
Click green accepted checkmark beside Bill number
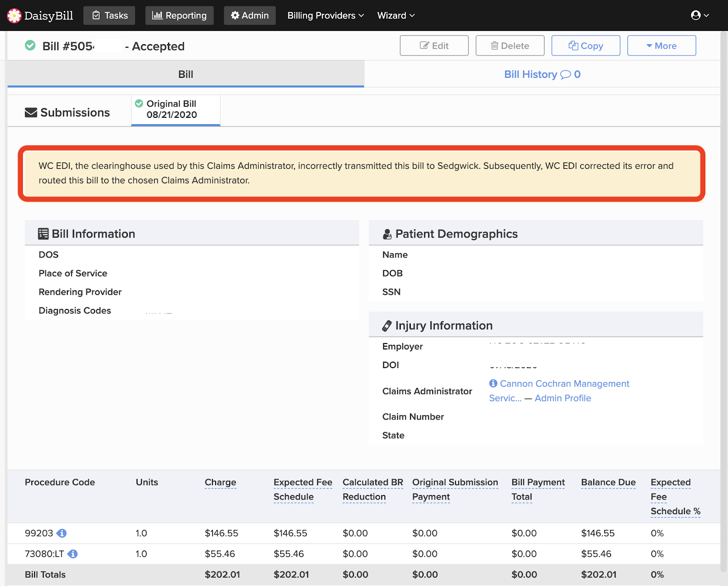30,45
